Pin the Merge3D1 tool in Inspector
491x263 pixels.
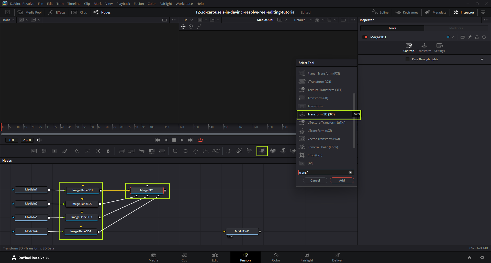click(x=470, y=37)
